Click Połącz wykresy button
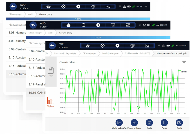The width and height of the screenshot is (194, 134). point(134,124)
